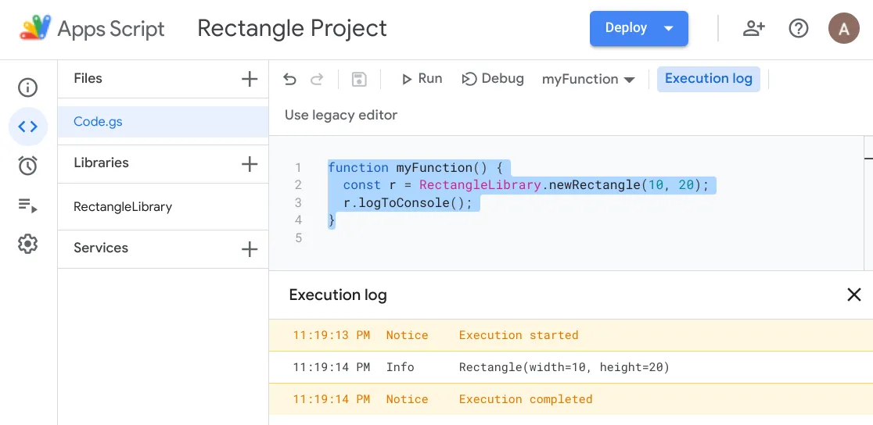Expand the myFunction function dropdown
Screen dimensions: 873x425
tap(588, 79)
